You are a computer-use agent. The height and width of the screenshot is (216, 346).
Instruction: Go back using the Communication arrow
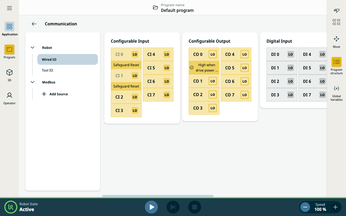point(34,24)
